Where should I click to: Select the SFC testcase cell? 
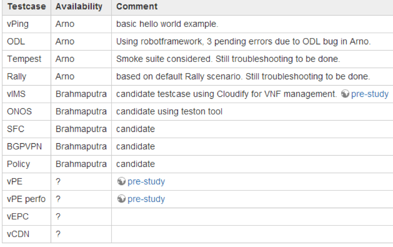tap(26, 129)
